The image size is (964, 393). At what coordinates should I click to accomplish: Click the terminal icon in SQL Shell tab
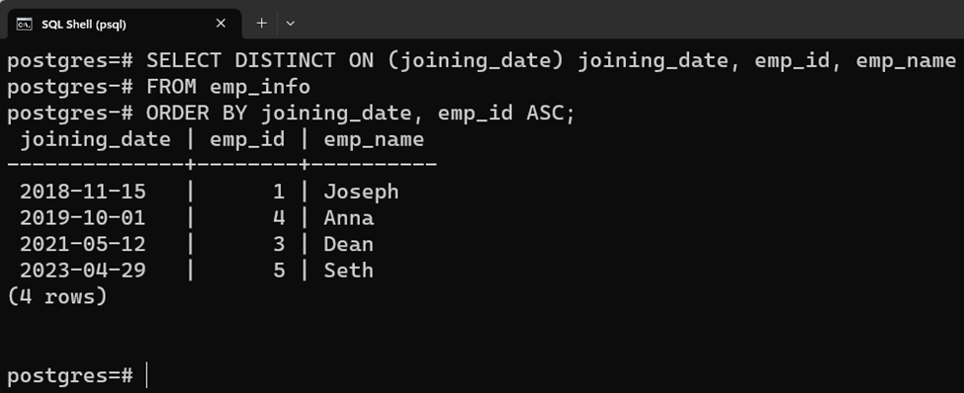click(x=24, y=24)
